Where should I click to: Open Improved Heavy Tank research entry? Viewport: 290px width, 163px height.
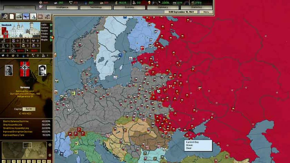[x=27, y=135]
